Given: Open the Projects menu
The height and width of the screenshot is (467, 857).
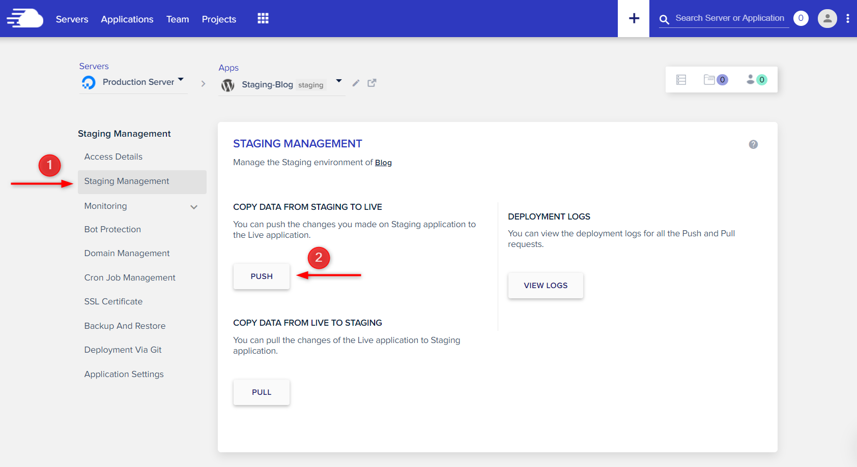Looking at the screenshot, I should (x=219, y=19).
